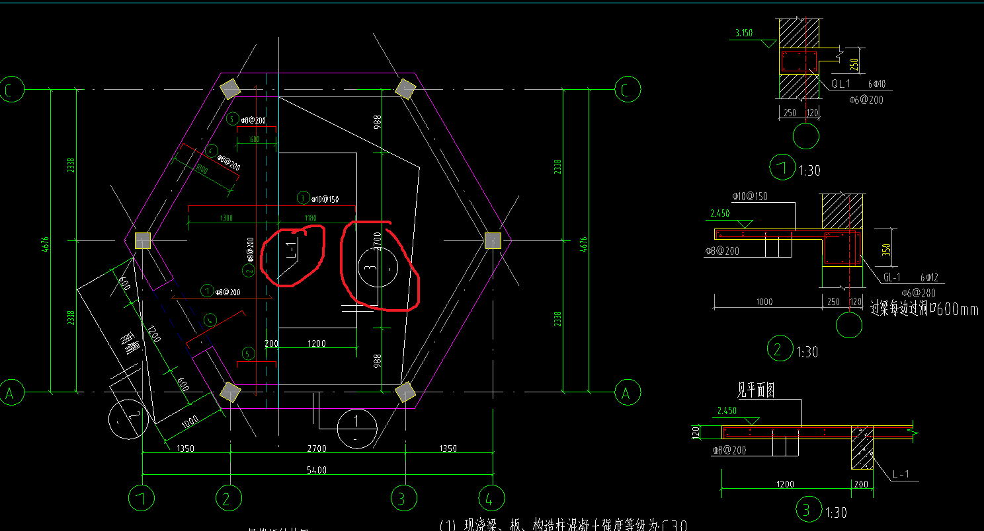Select the vertical Φ8@200 rebar label marked 2
Screen dimensions: 984x531
tap(250, 251)
